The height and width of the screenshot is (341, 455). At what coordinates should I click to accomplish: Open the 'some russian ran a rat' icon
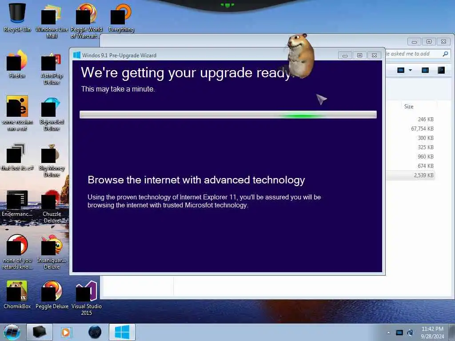pyautogui.click(x=17, y=113)
